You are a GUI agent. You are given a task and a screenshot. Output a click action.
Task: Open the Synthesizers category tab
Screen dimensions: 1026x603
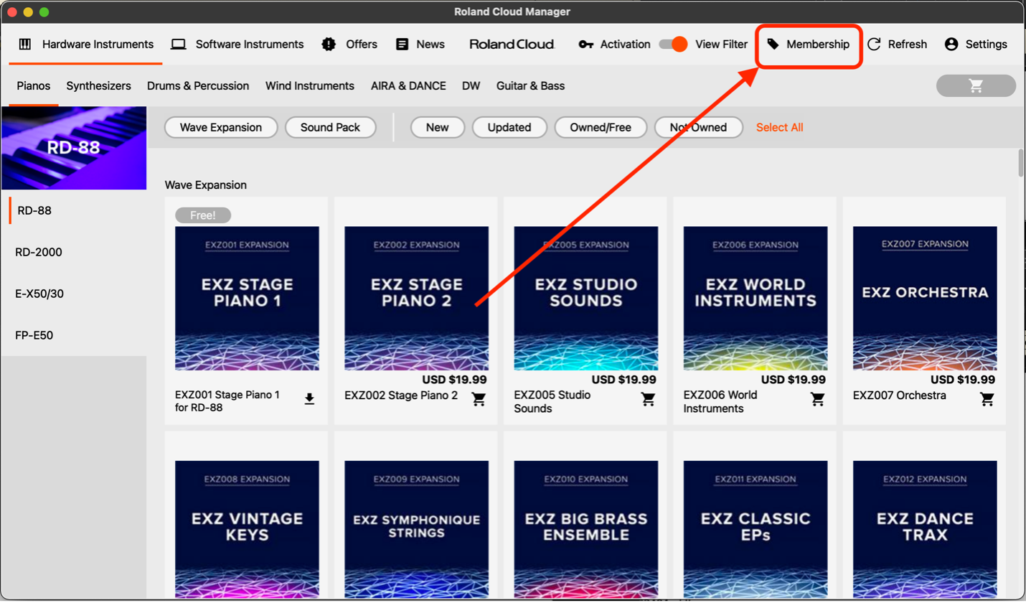99,85
